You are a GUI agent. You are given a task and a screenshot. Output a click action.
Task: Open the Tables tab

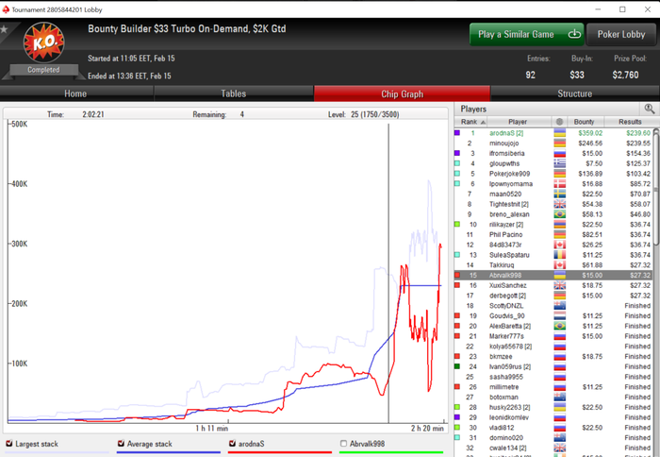coord(234,93)
